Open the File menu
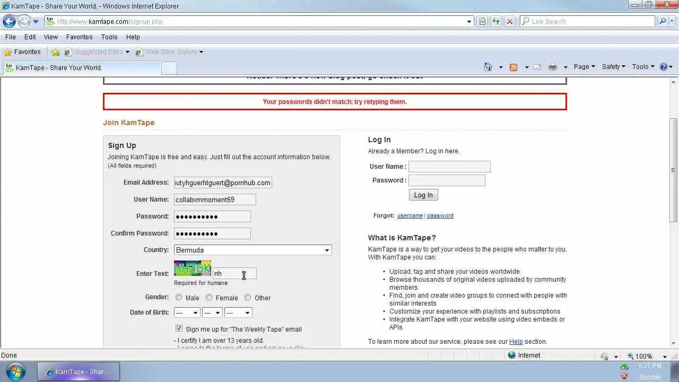The width and height of the screenshot is (679, 382). pos(10,37)
